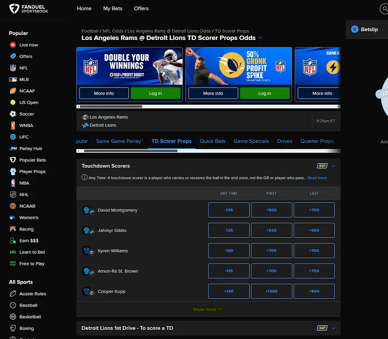Click Log in on Gronk Profit Spike promo
Viewport: 388px width, 339px height.
click(x=265, y=93)
